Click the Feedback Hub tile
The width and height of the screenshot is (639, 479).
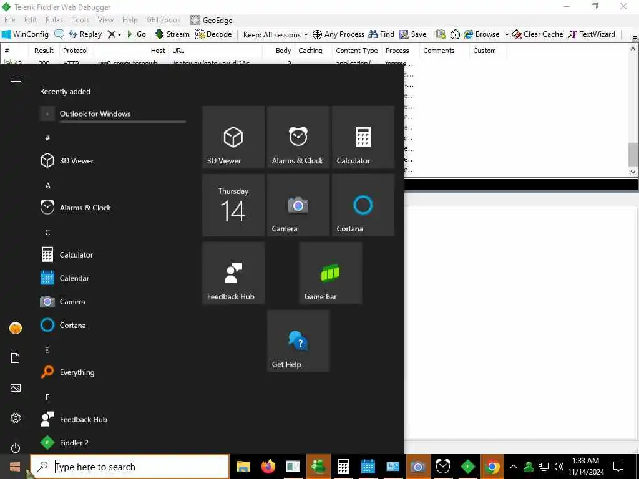(233, 273)
